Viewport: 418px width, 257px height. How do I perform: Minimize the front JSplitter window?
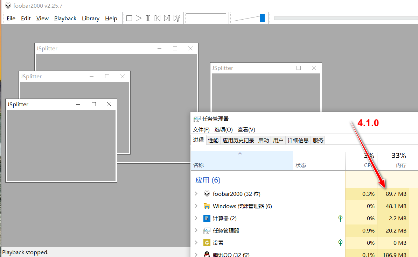click(78, 104)
